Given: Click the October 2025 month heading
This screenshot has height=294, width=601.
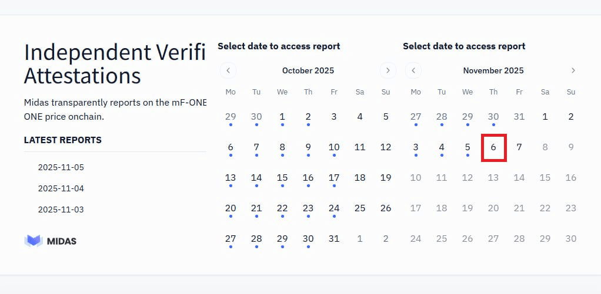Looking at the screenshot, I should 308,70.
